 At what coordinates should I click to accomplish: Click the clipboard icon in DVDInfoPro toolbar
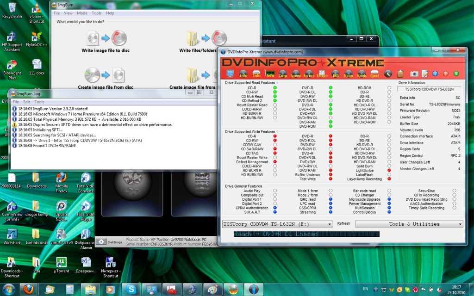pyautogui.click(x=400, y=74)
